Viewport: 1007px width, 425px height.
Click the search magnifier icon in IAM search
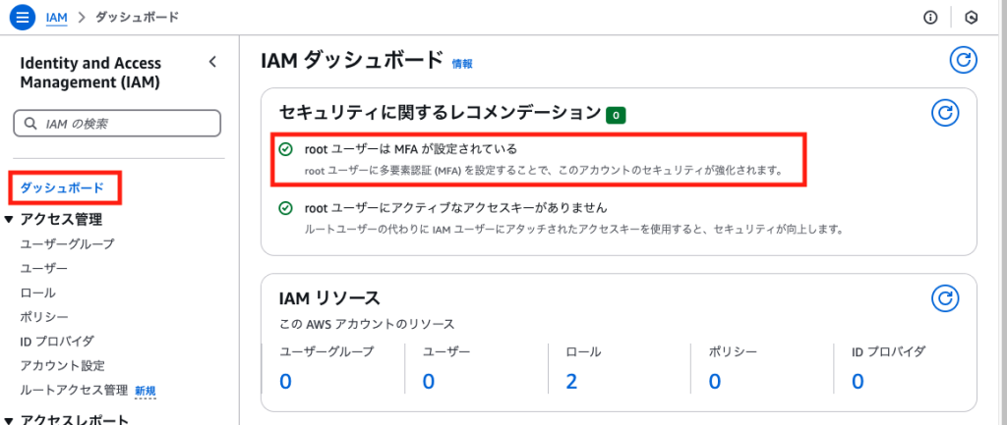pyautogui.click(x=30, y=124)
